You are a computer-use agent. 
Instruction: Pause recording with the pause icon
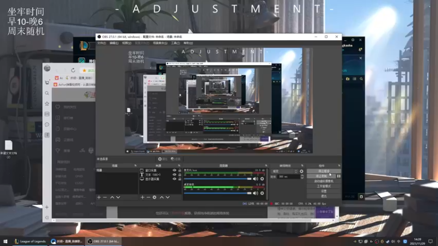point(338,176)
